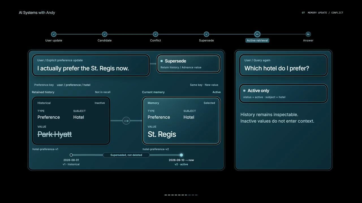This screenshot has height=203, width=362.
Task: Click the '2026-09-10 → now' date label
Action: pos(181,160)
